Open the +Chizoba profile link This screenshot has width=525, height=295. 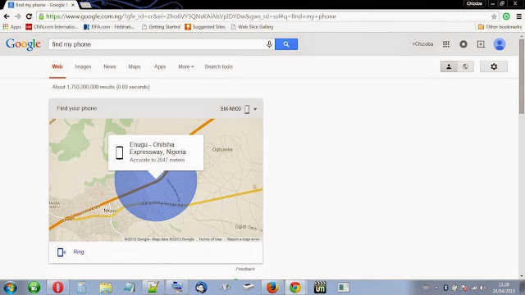pyautogui.click(x=422, y=44)
